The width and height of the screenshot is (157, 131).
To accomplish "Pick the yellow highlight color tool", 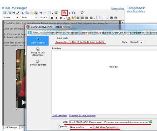I will coord(73,18).
